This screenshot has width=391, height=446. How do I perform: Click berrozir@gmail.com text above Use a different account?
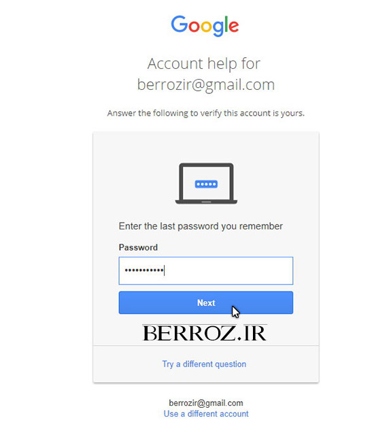coord(206,403)
